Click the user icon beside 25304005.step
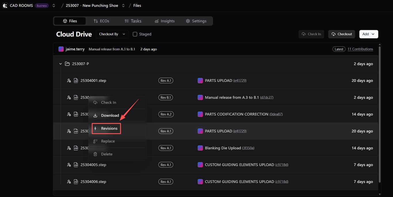Viewport: 393px width, 197px height. point(69,165)
